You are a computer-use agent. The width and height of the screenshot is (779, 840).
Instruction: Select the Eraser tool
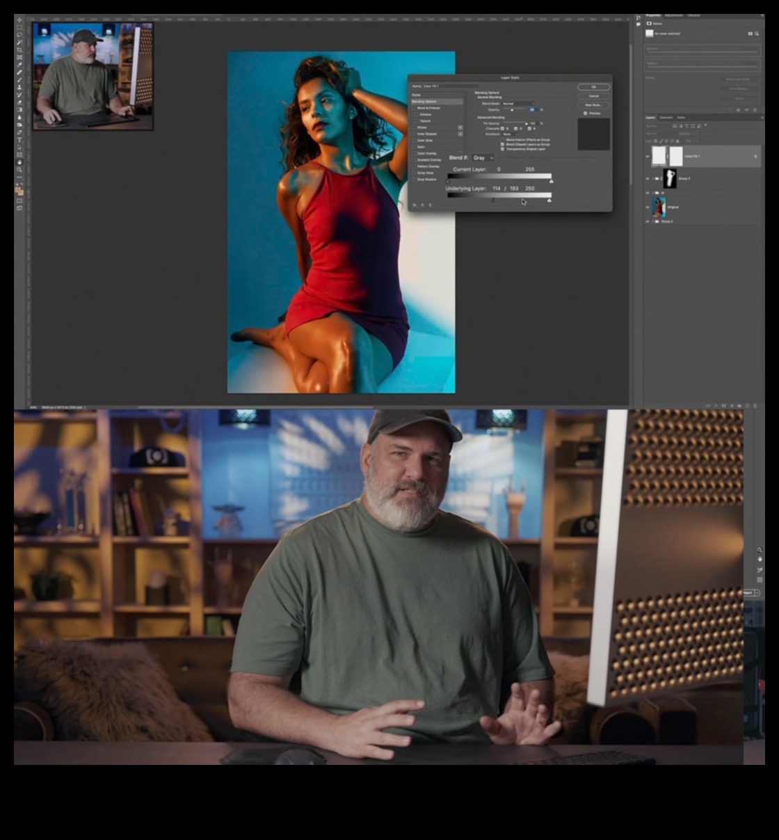[x=19, y=102]
